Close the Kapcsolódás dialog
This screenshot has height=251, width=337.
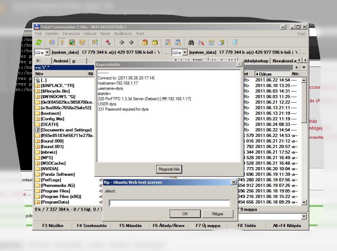pyautogui.click(x=239, y=64)
